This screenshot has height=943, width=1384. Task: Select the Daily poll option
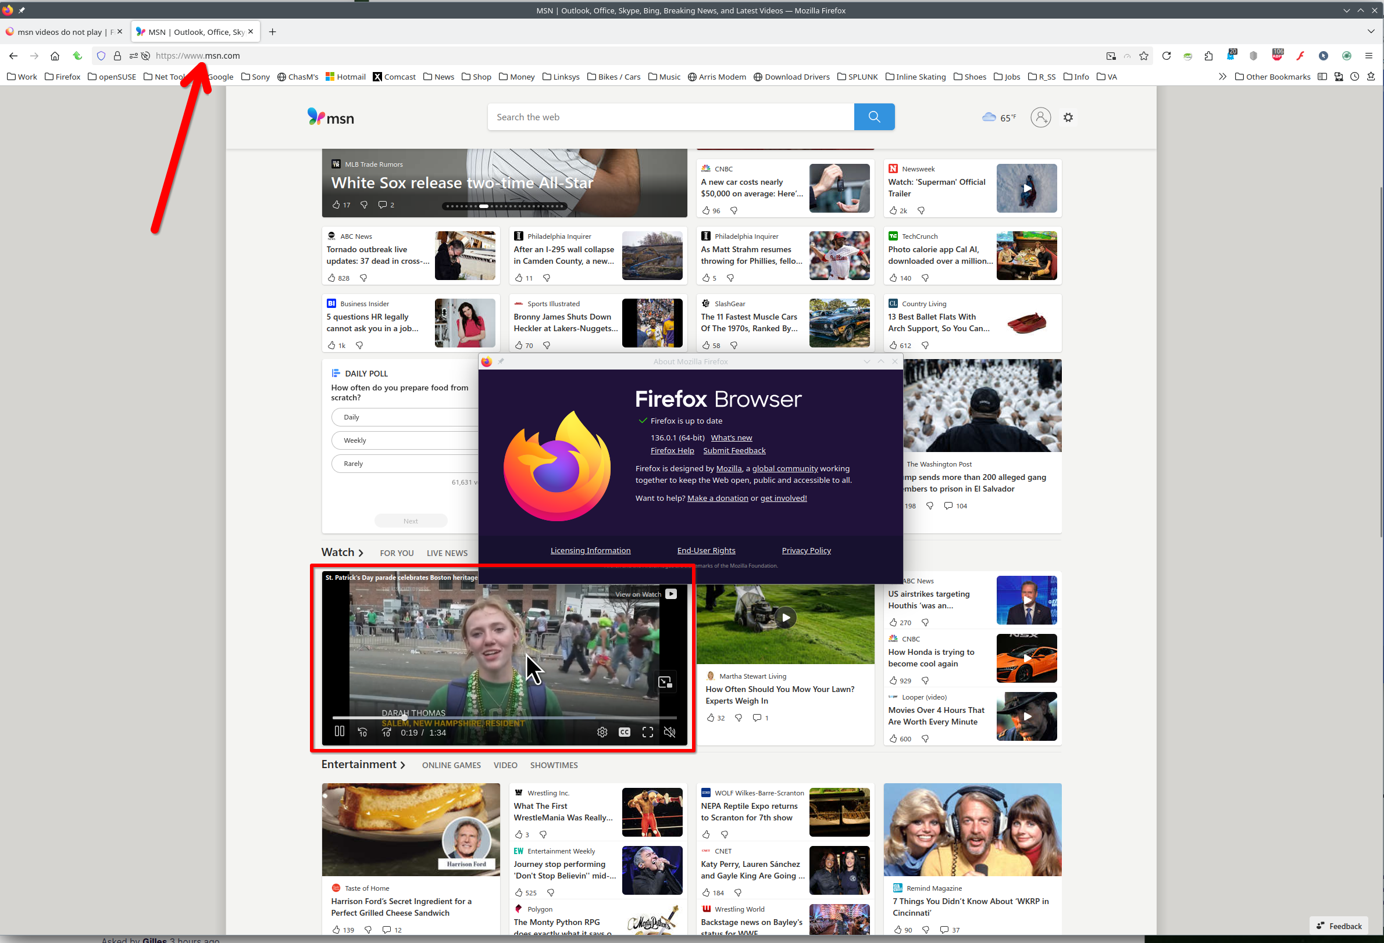tap(405, 417)
